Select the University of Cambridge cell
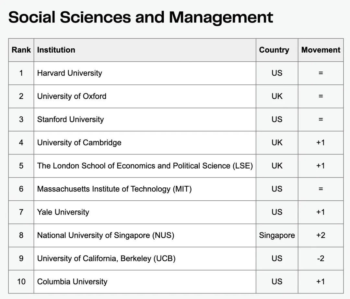The width and height of the screenshot is (350, 299). tap(79, 143)
